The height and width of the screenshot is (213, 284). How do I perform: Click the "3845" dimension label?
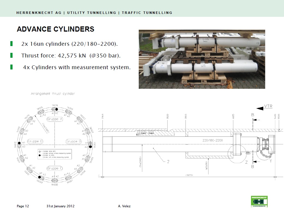(186, 116)
